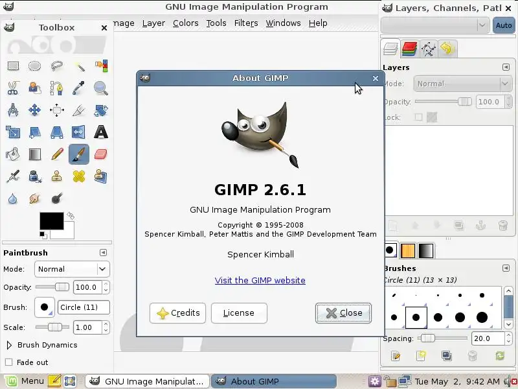Viewport: 518px width, 389px height.
Task: Activate the Flip tool
Action: point(79,132)
